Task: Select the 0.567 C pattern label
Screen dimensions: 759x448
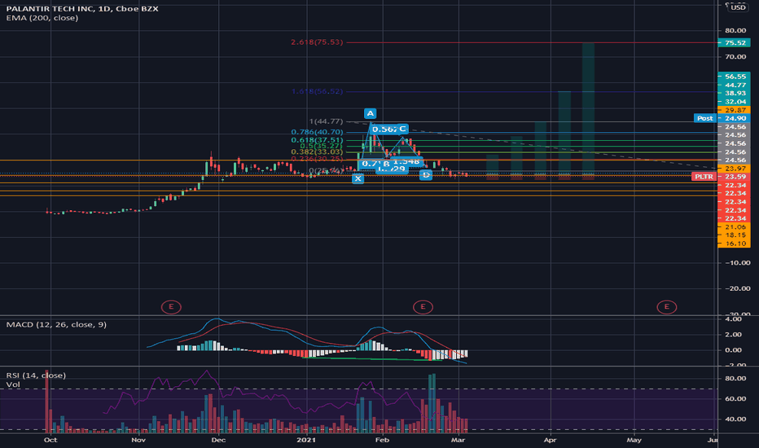Action: (x=389, y=129)
